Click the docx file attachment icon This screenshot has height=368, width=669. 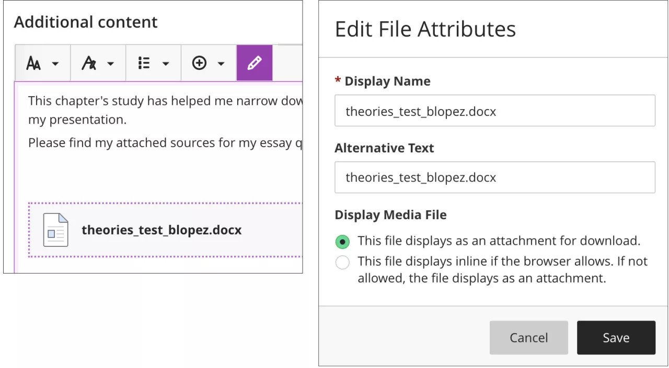[x=55, y=230]
